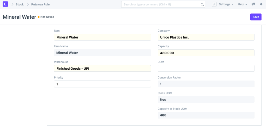Click the Mineral Water page title
This screenshot has height=131, width=266.
pyautogui.click(x=19, y=17)
